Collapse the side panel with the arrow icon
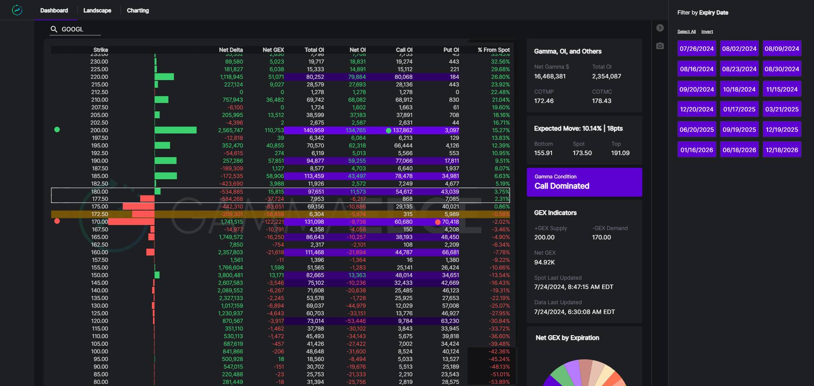 (660, 28)
